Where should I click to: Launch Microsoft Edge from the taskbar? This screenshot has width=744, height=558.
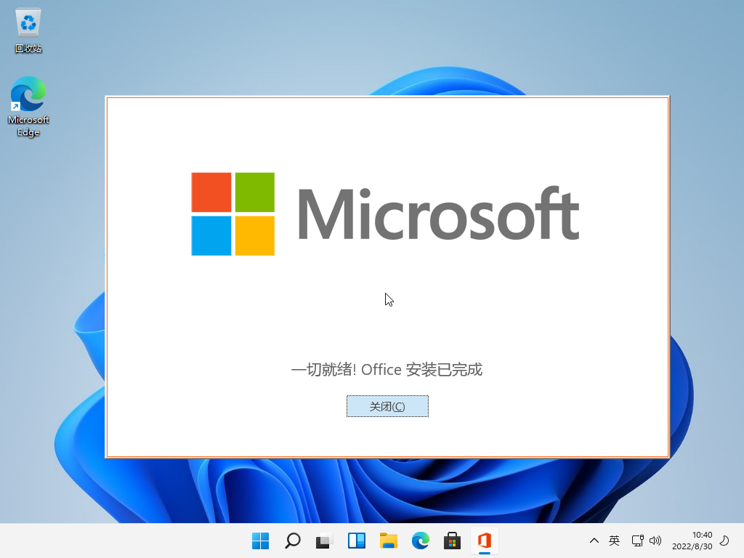(x=421, y=541)
